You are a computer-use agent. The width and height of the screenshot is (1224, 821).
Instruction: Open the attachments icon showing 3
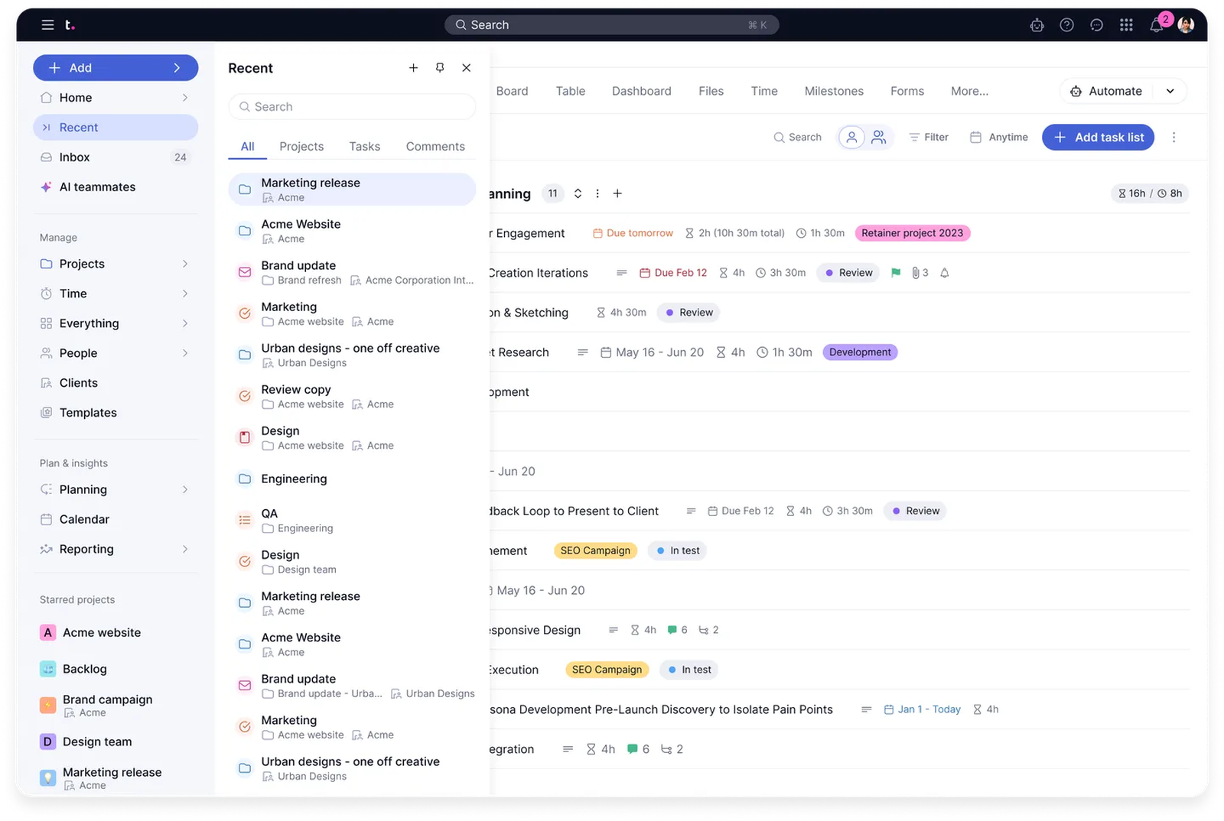point(920,273)
